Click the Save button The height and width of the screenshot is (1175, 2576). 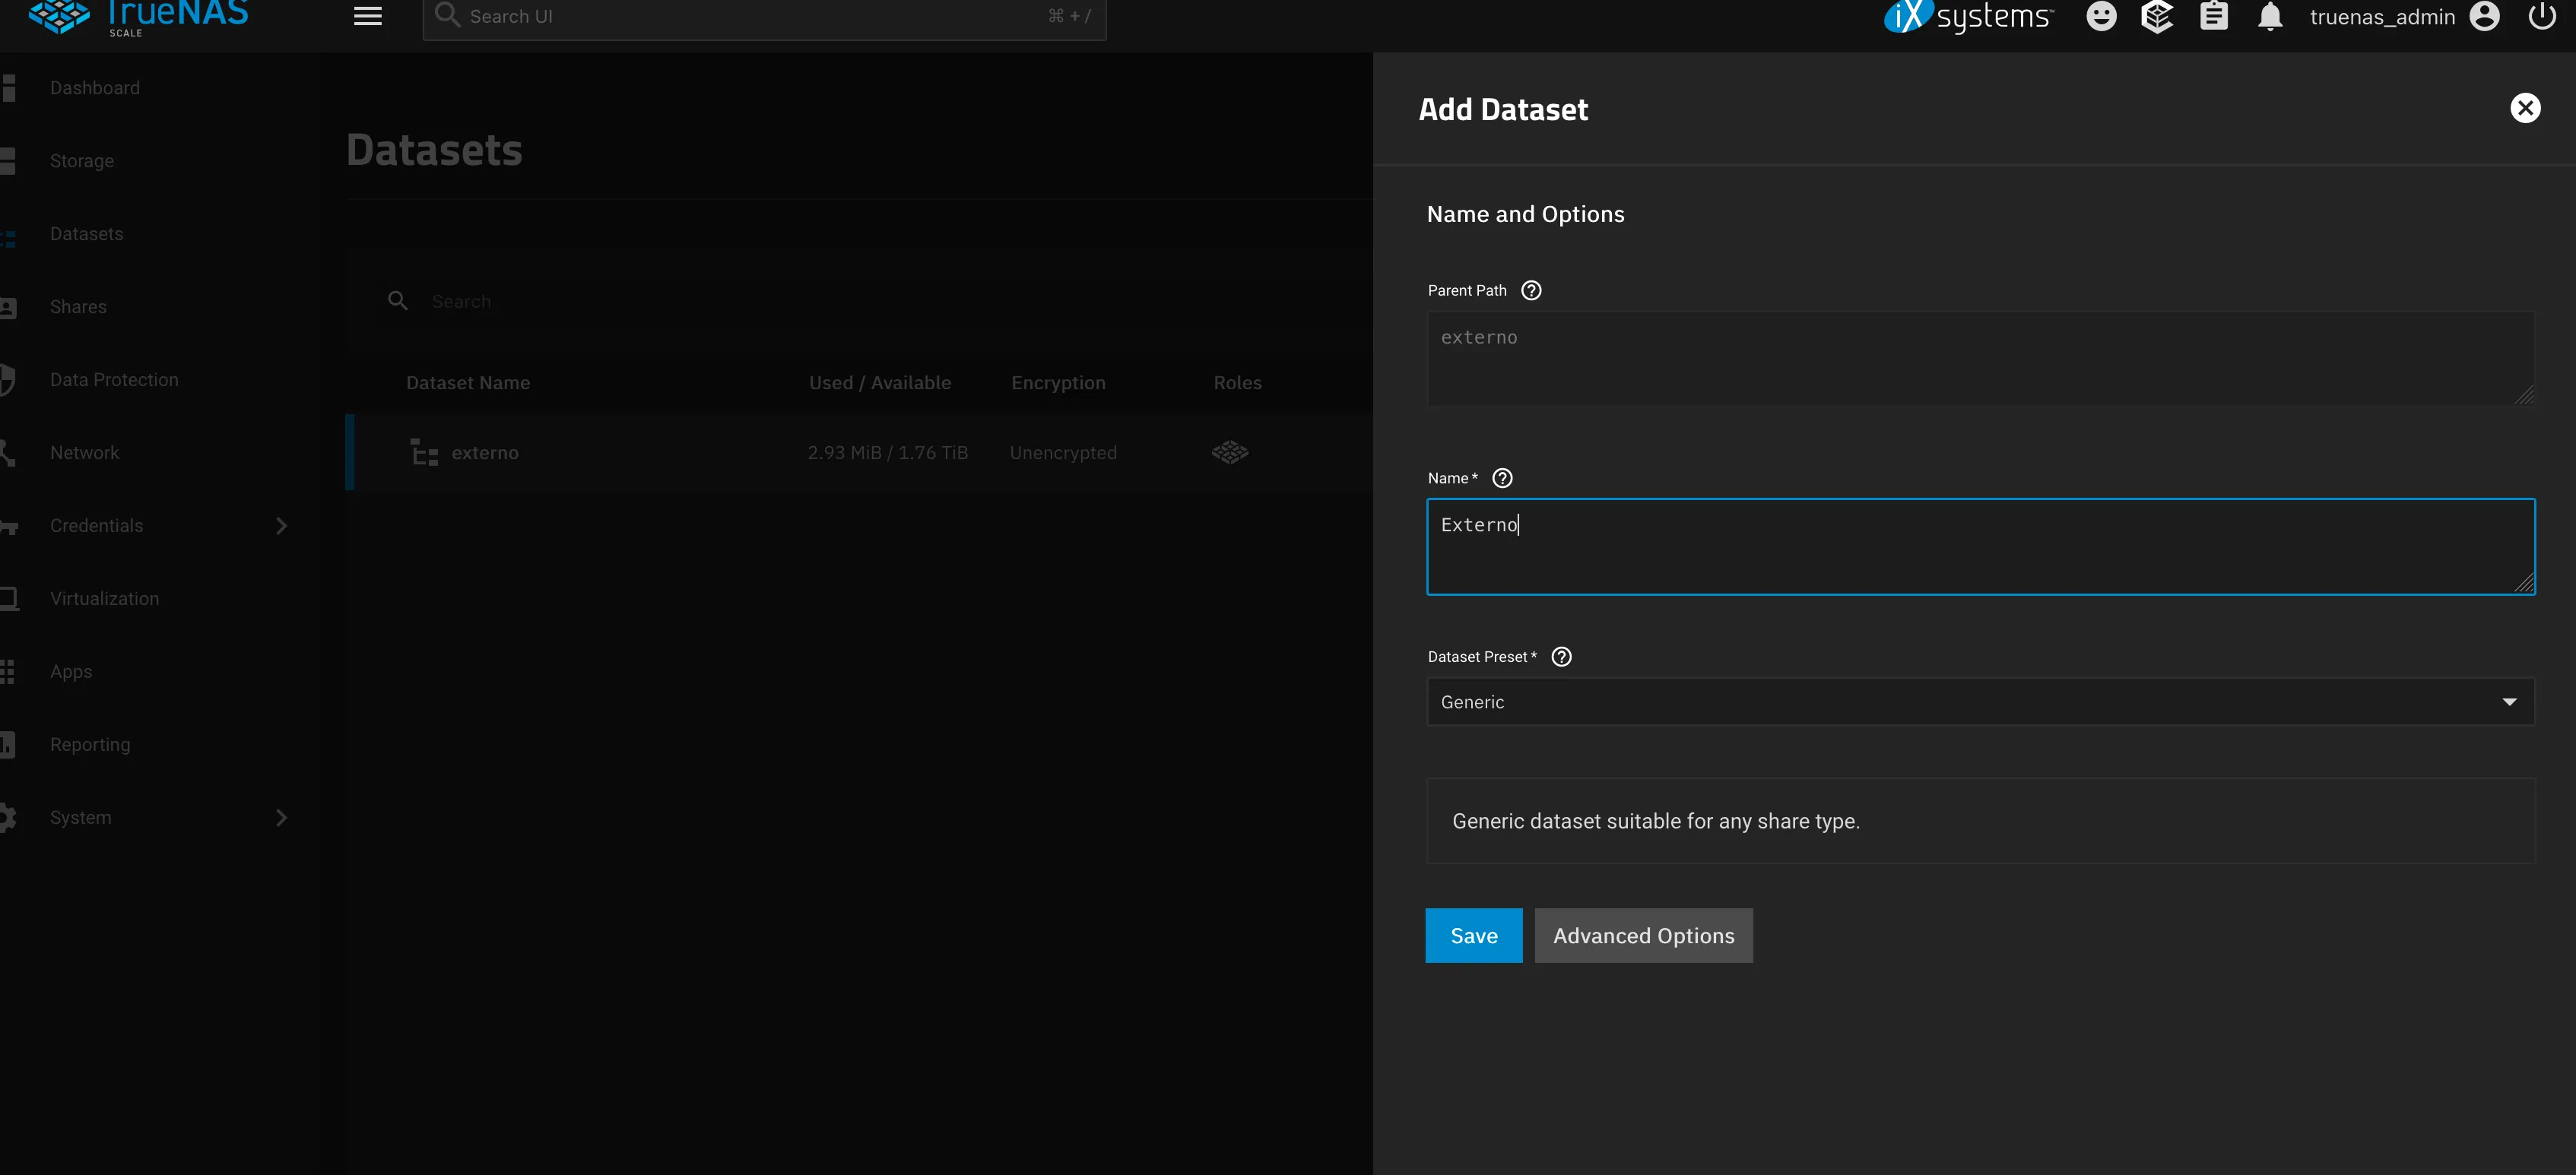(x=1473, y=936)
